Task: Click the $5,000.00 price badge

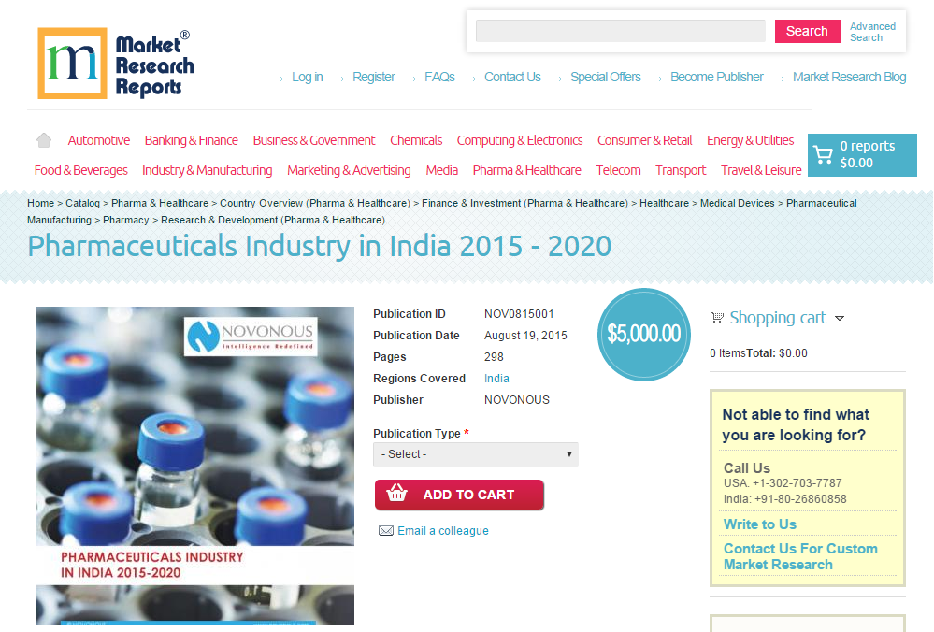Action: coord(644,334)
